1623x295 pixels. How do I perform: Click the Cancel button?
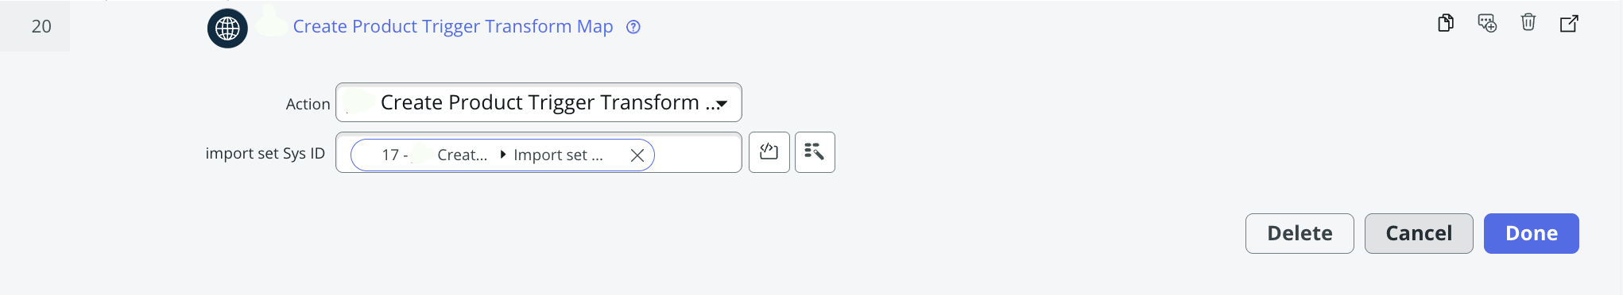[x=1419, y=233]
